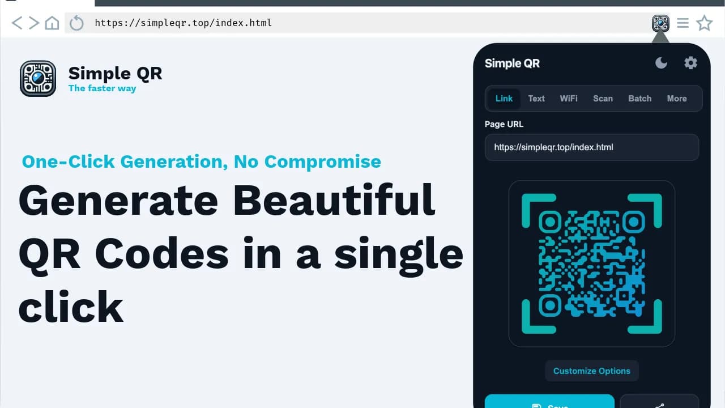Screen dimensions: 725x408
Task: Click the browser back arrow
Action: coord(17,23)
